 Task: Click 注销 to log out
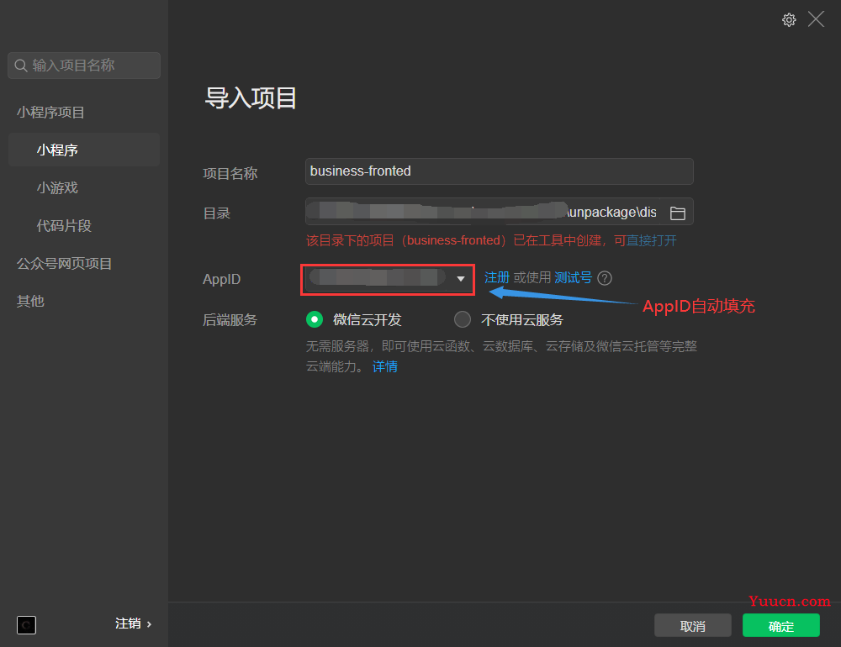[x=133, y=624]
